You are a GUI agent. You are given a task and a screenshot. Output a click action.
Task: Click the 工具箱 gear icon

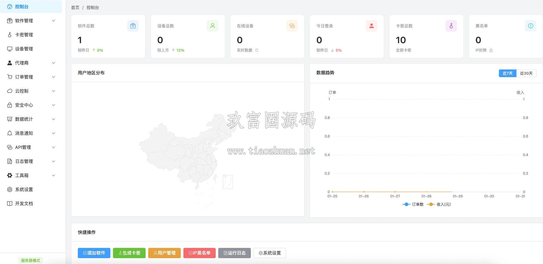10,175
